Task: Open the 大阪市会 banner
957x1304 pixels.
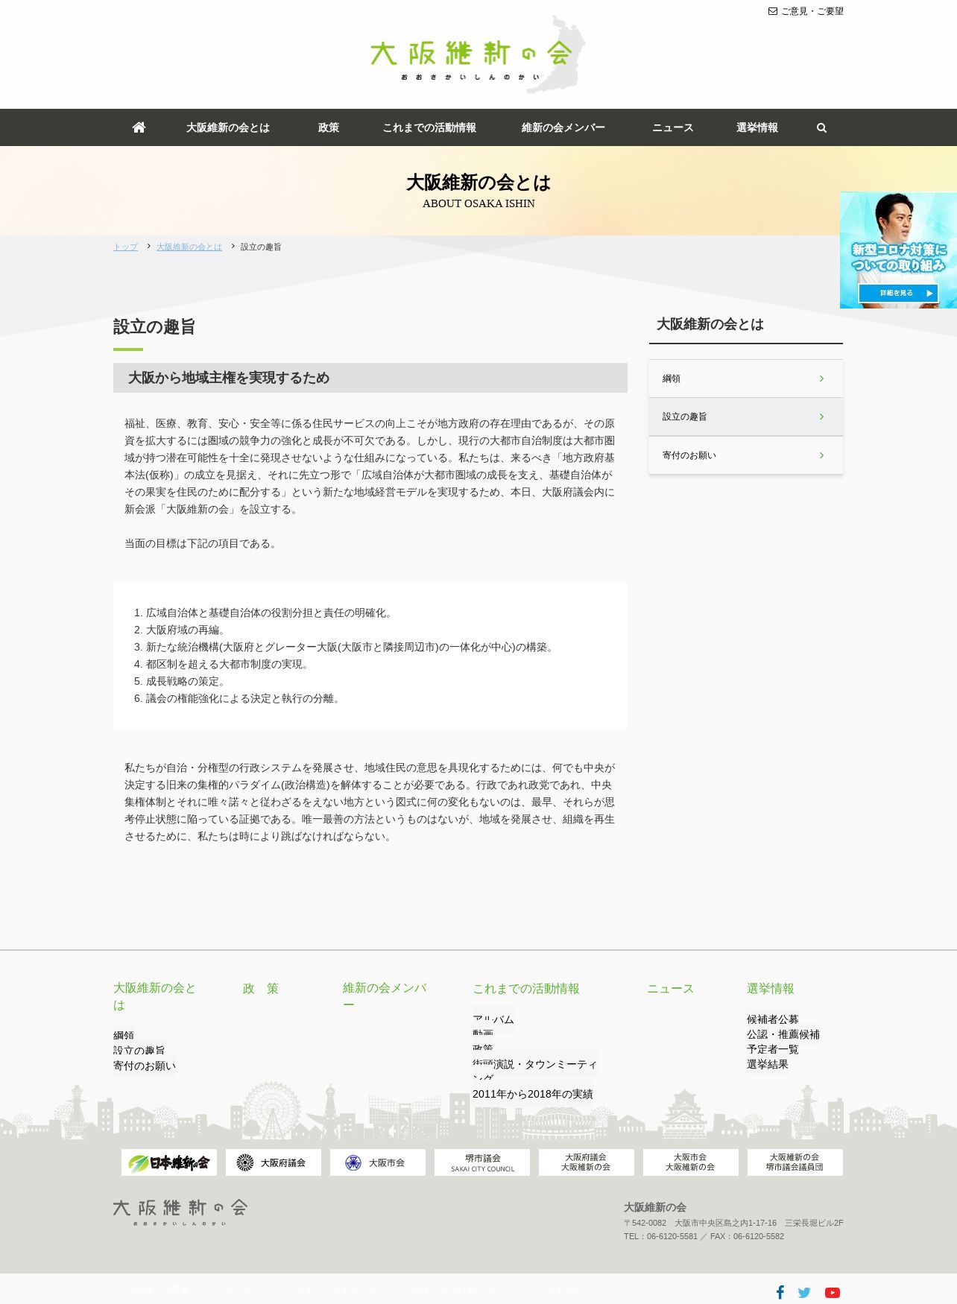Action: tap(378, 1162)
